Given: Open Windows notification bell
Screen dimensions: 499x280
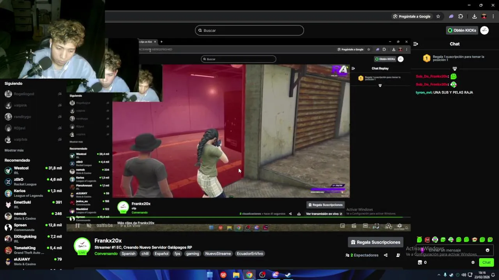Looking at the screenshot, I should coord(493,275).
